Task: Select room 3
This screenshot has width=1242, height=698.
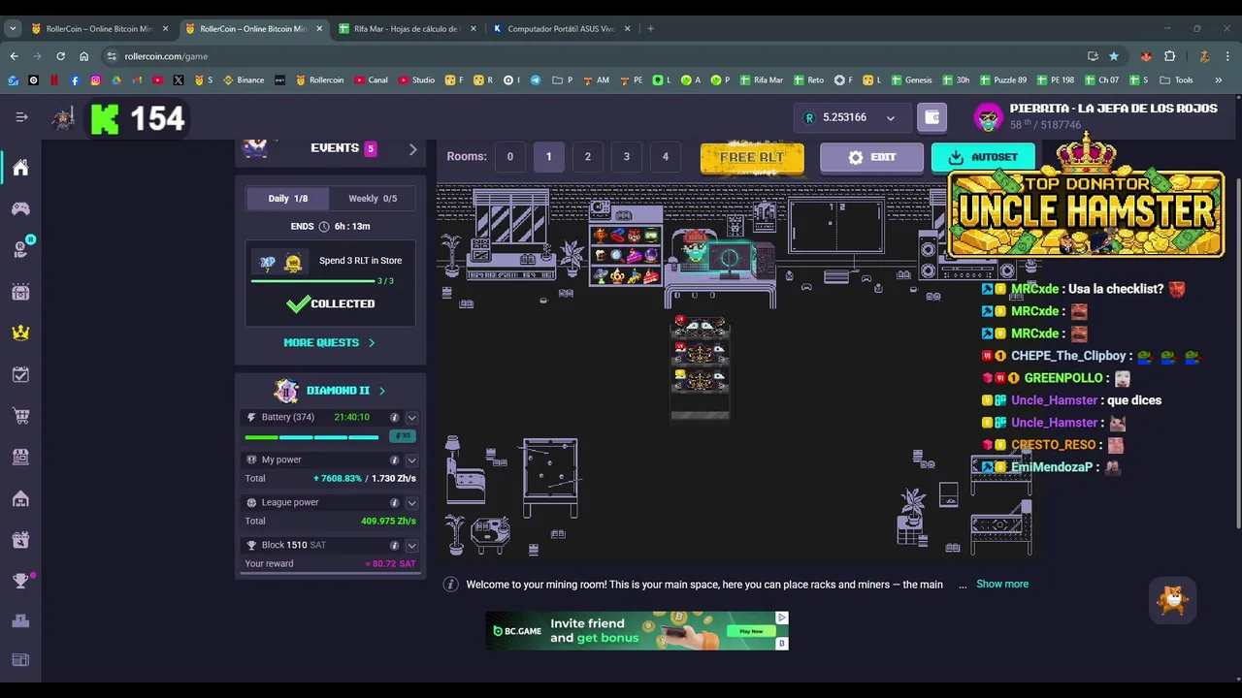Action: [626, 157]
